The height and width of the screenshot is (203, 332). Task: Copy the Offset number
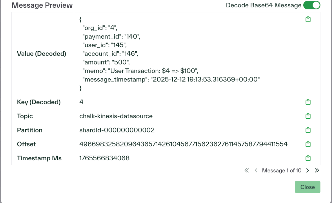point(308,144)
